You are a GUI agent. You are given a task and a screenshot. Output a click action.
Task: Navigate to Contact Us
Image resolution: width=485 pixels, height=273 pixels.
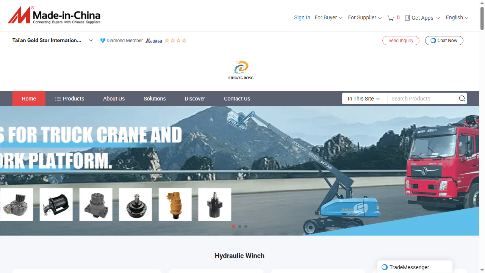click(x=237, y=99)
